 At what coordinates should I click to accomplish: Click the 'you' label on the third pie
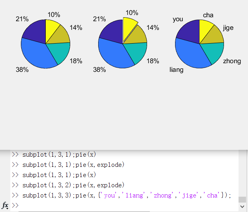tap(178, 19)
